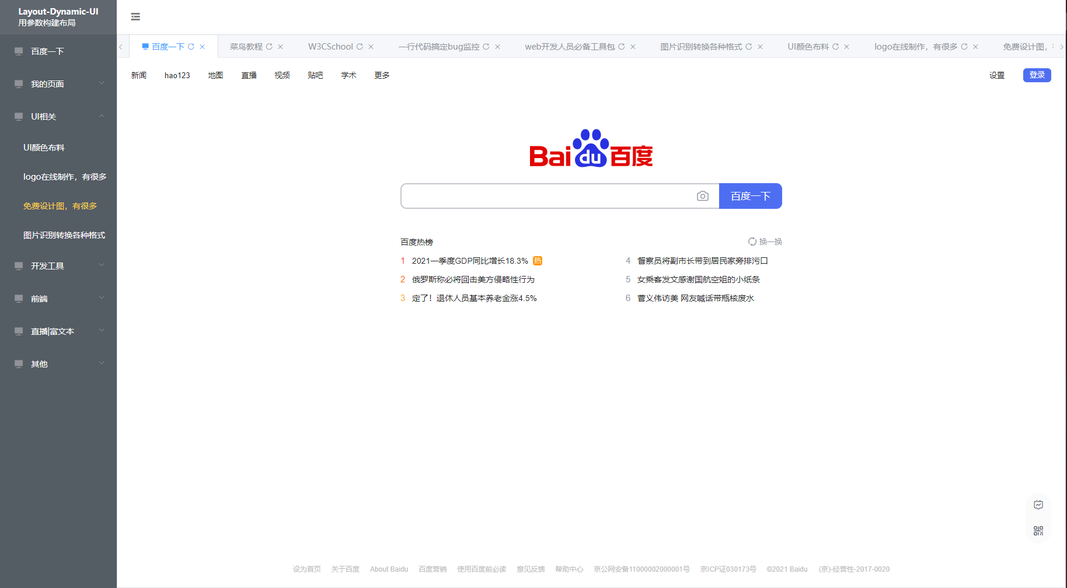Open headline 督察员将副市长带到居民家旁排污口
Viewport: 1067px width, 588px height.
(x=703, y=261)
